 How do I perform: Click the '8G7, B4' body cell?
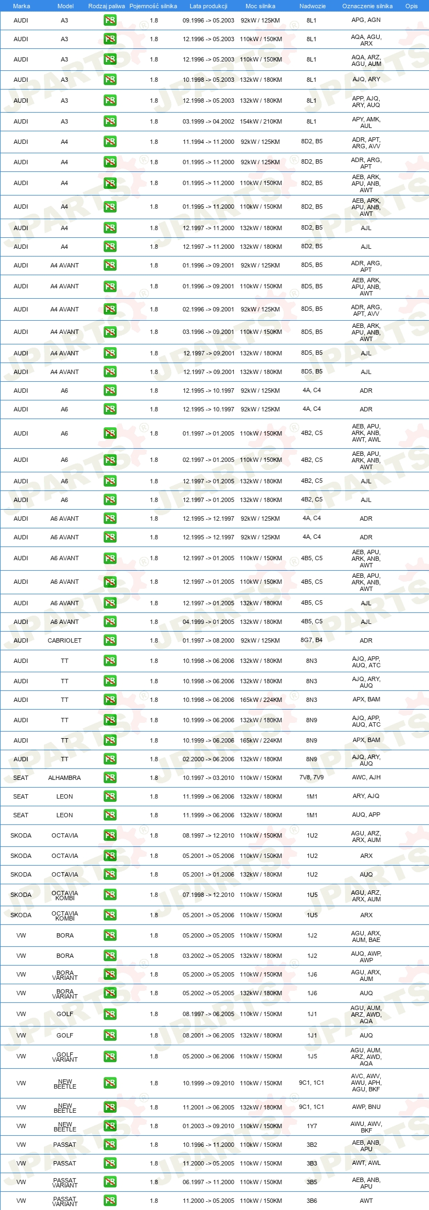[x=312, y=640]
